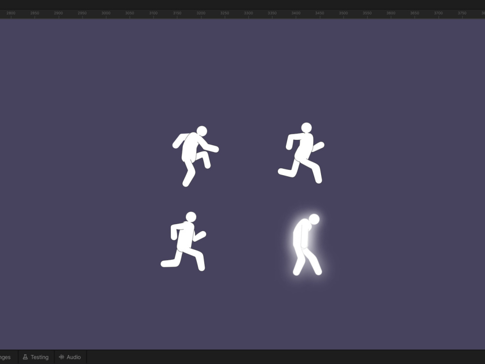This screenshot has height=364, width=485.
Task: Click the 3000 mark on the ruler
Action: coord(106,13)
